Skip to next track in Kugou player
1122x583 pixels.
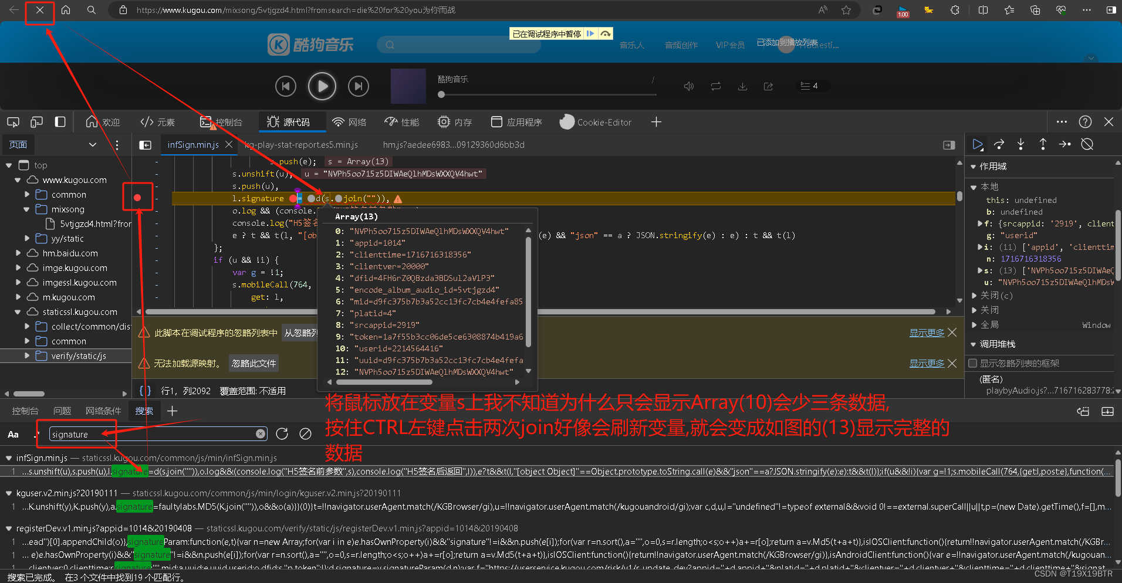pyautogui.click(x=359, y=86)
